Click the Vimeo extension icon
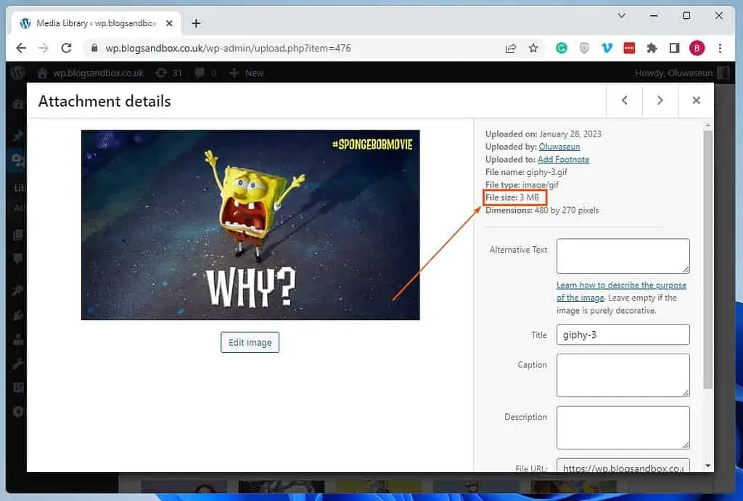Viewport: 743px width, 501px height. point(607,48)
